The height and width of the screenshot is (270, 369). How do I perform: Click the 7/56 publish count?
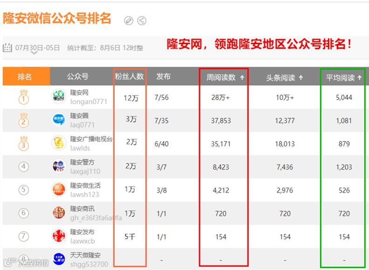[x=161, y=98]
